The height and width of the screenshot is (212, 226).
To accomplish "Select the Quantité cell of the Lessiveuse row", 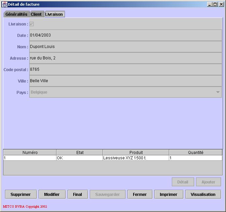I will pyautogui.click(x=196, y=158).
